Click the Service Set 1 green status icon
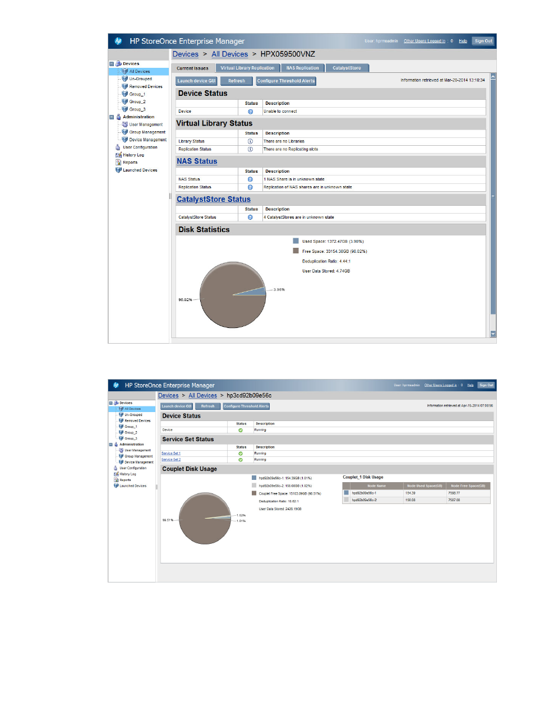 (x=241, y=454)
